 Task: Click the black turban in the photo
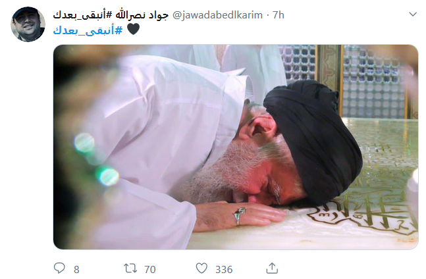pyautogui.click(x=315, y=141)
